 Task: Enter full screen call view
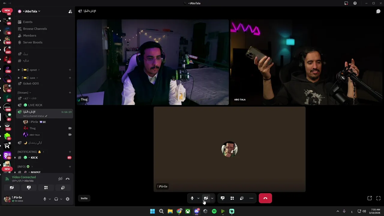point(378,198)
